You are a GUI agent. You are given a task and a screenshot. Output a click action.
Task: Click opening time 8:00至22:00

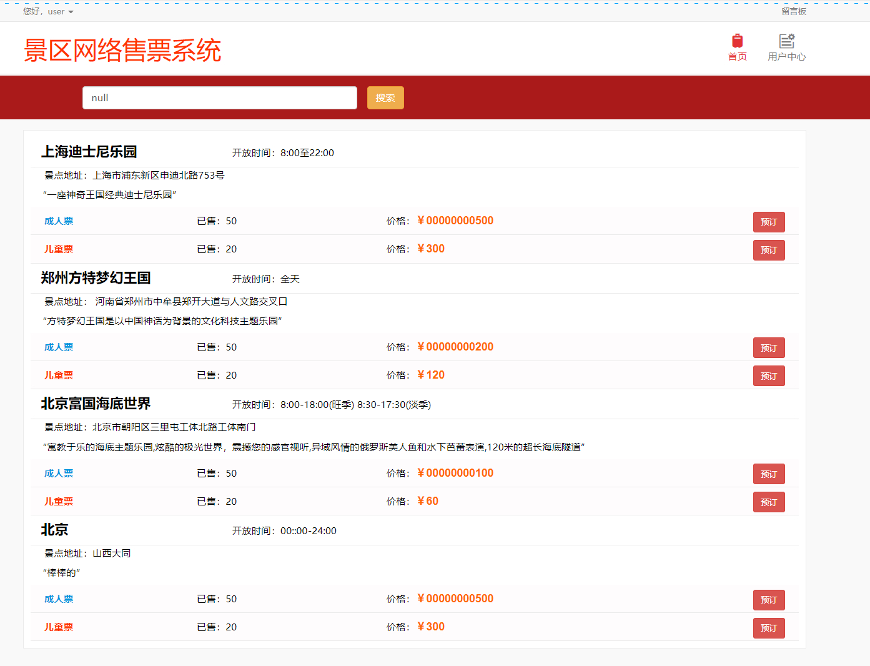point(307,153)
